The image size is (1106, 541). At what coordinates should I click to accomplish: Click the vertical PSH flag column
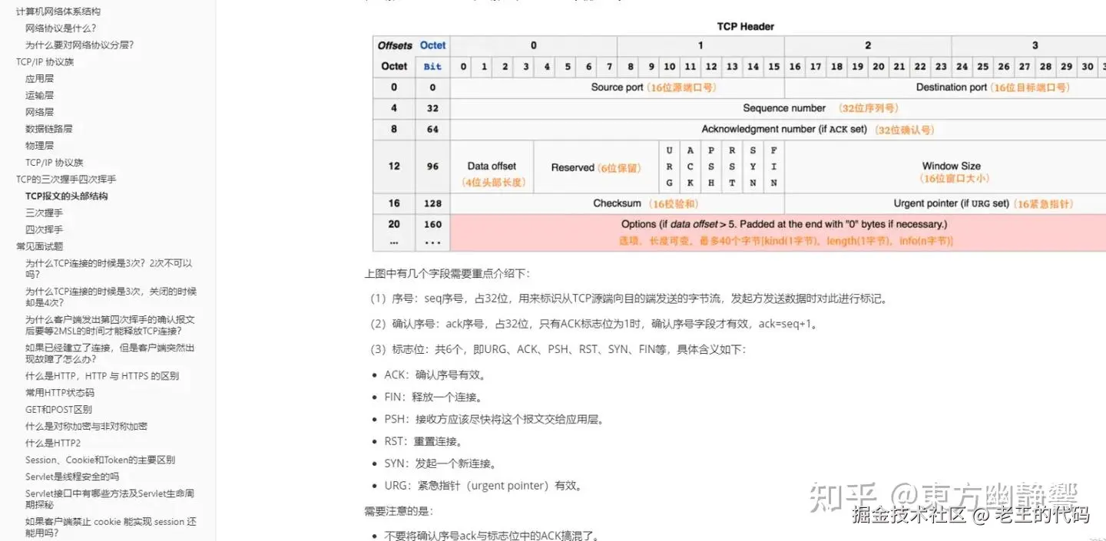(x=711, y=167)
